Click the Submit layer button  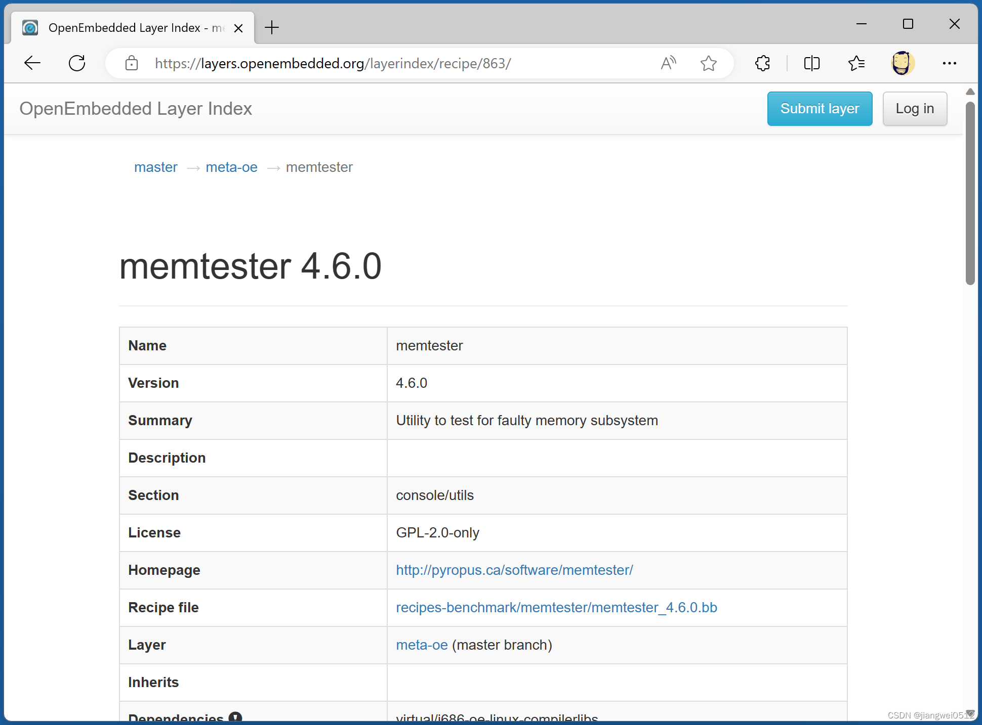(x=819, y=108)
